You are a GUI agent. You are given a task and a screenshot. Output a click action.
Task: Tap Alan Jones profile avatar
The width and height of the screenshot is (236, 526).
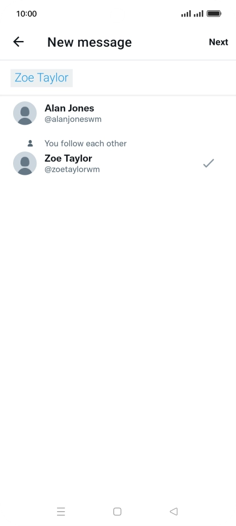click(25, 113)
